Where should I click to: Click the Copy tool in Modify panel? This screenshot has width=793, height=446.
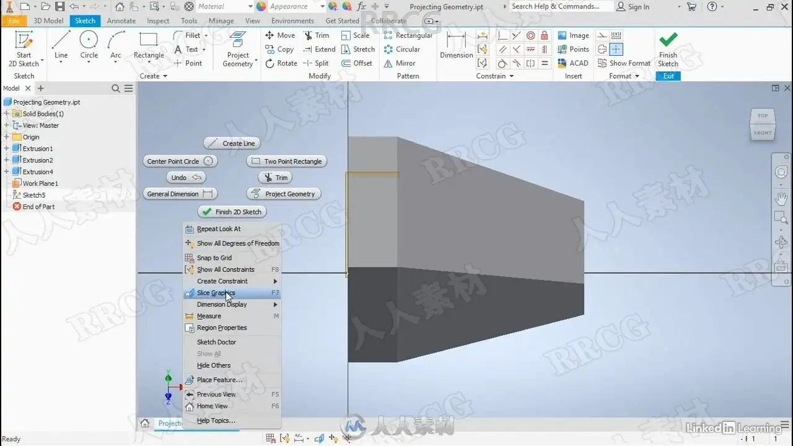coord(279,50)
